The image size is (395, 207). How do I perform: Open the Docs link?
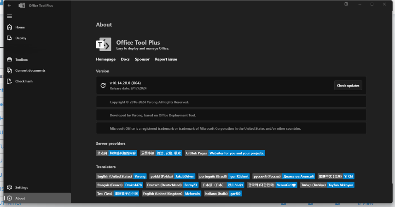point(125,59)
